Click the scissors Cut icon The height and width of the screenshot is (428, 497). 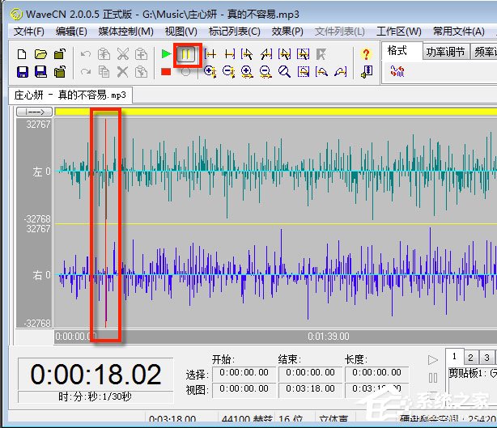122,54
